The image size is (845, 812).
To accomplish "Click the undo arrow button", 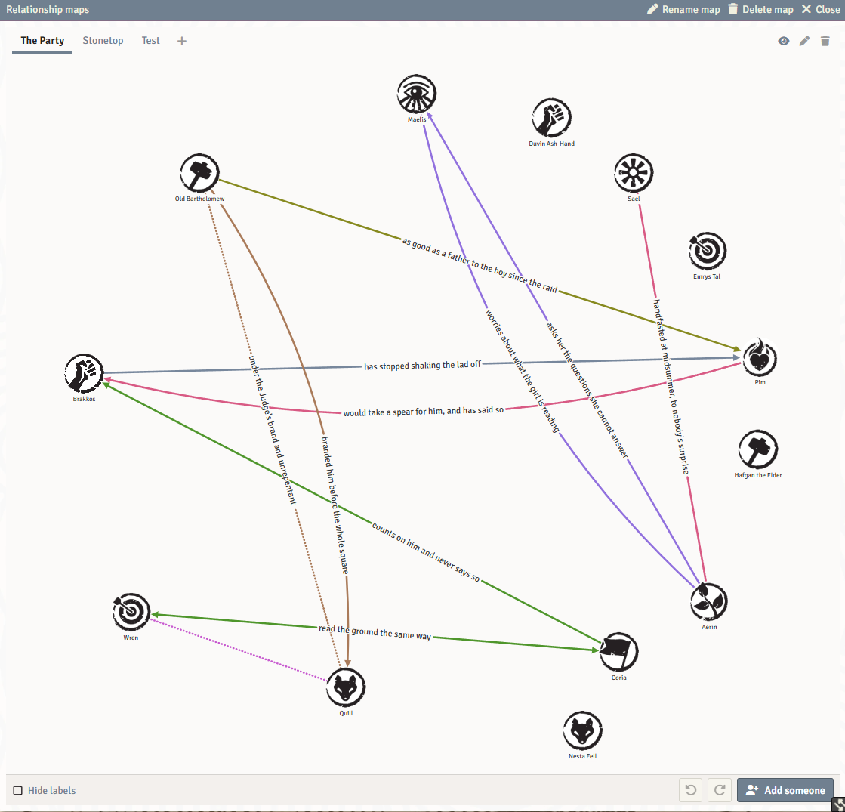I will 691,790.
